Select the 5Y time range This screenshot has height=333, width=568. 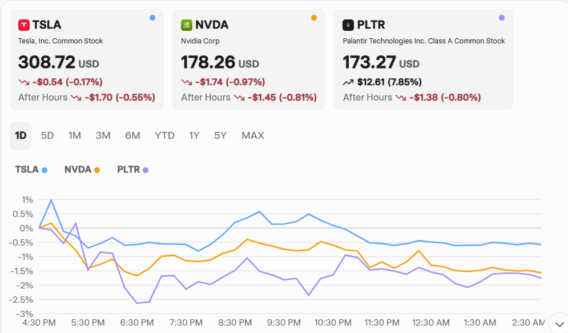[x=220, y=135]
